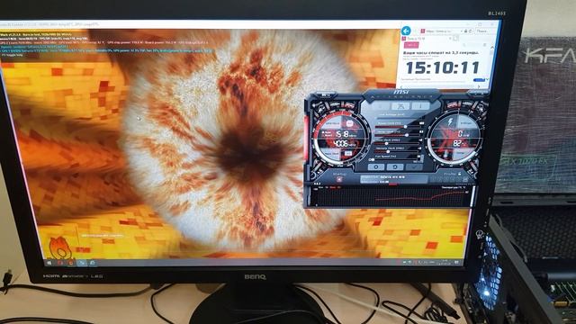Click the 15:10:11 clock readout
The width and height of the screenshot is (576, 324).
tap(442, 68)
